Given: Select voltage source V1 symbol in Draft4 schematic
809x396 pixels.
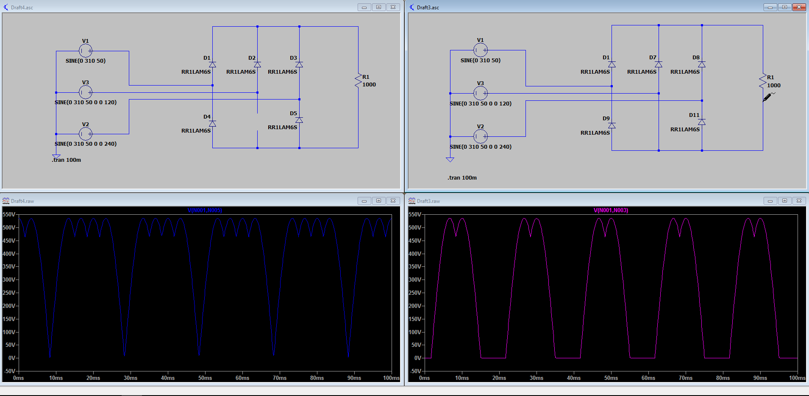Looking at the screenshot, I should tap(86, 51).
